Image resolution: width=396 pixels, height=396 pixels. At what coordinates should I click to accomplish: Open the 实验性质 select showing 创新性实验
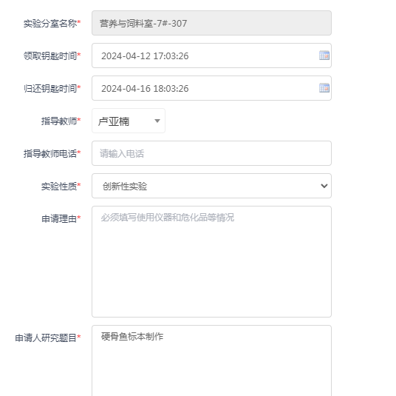point(211,186)
